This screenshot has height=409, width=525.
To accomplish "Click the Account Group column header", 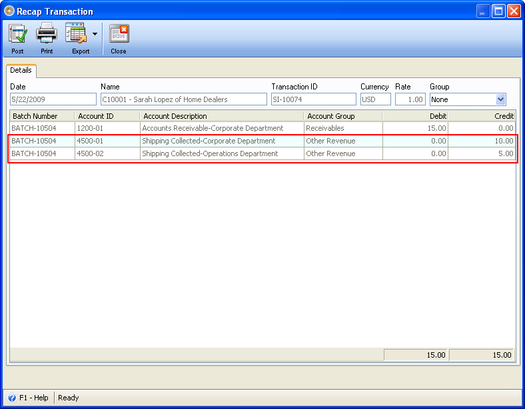I will coord(343,116).
